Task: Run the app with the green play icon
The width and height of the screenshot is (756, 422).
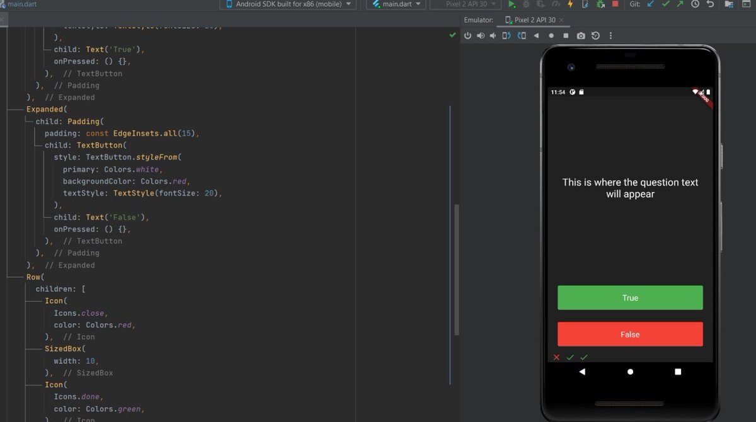Action: pyautogui.click(x=512, y=4)
